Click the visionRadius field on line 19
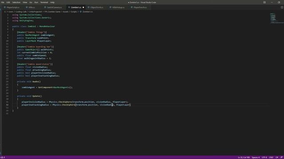Screen dimensions: 284x159 pyautogui.click(x=39, y=67)
